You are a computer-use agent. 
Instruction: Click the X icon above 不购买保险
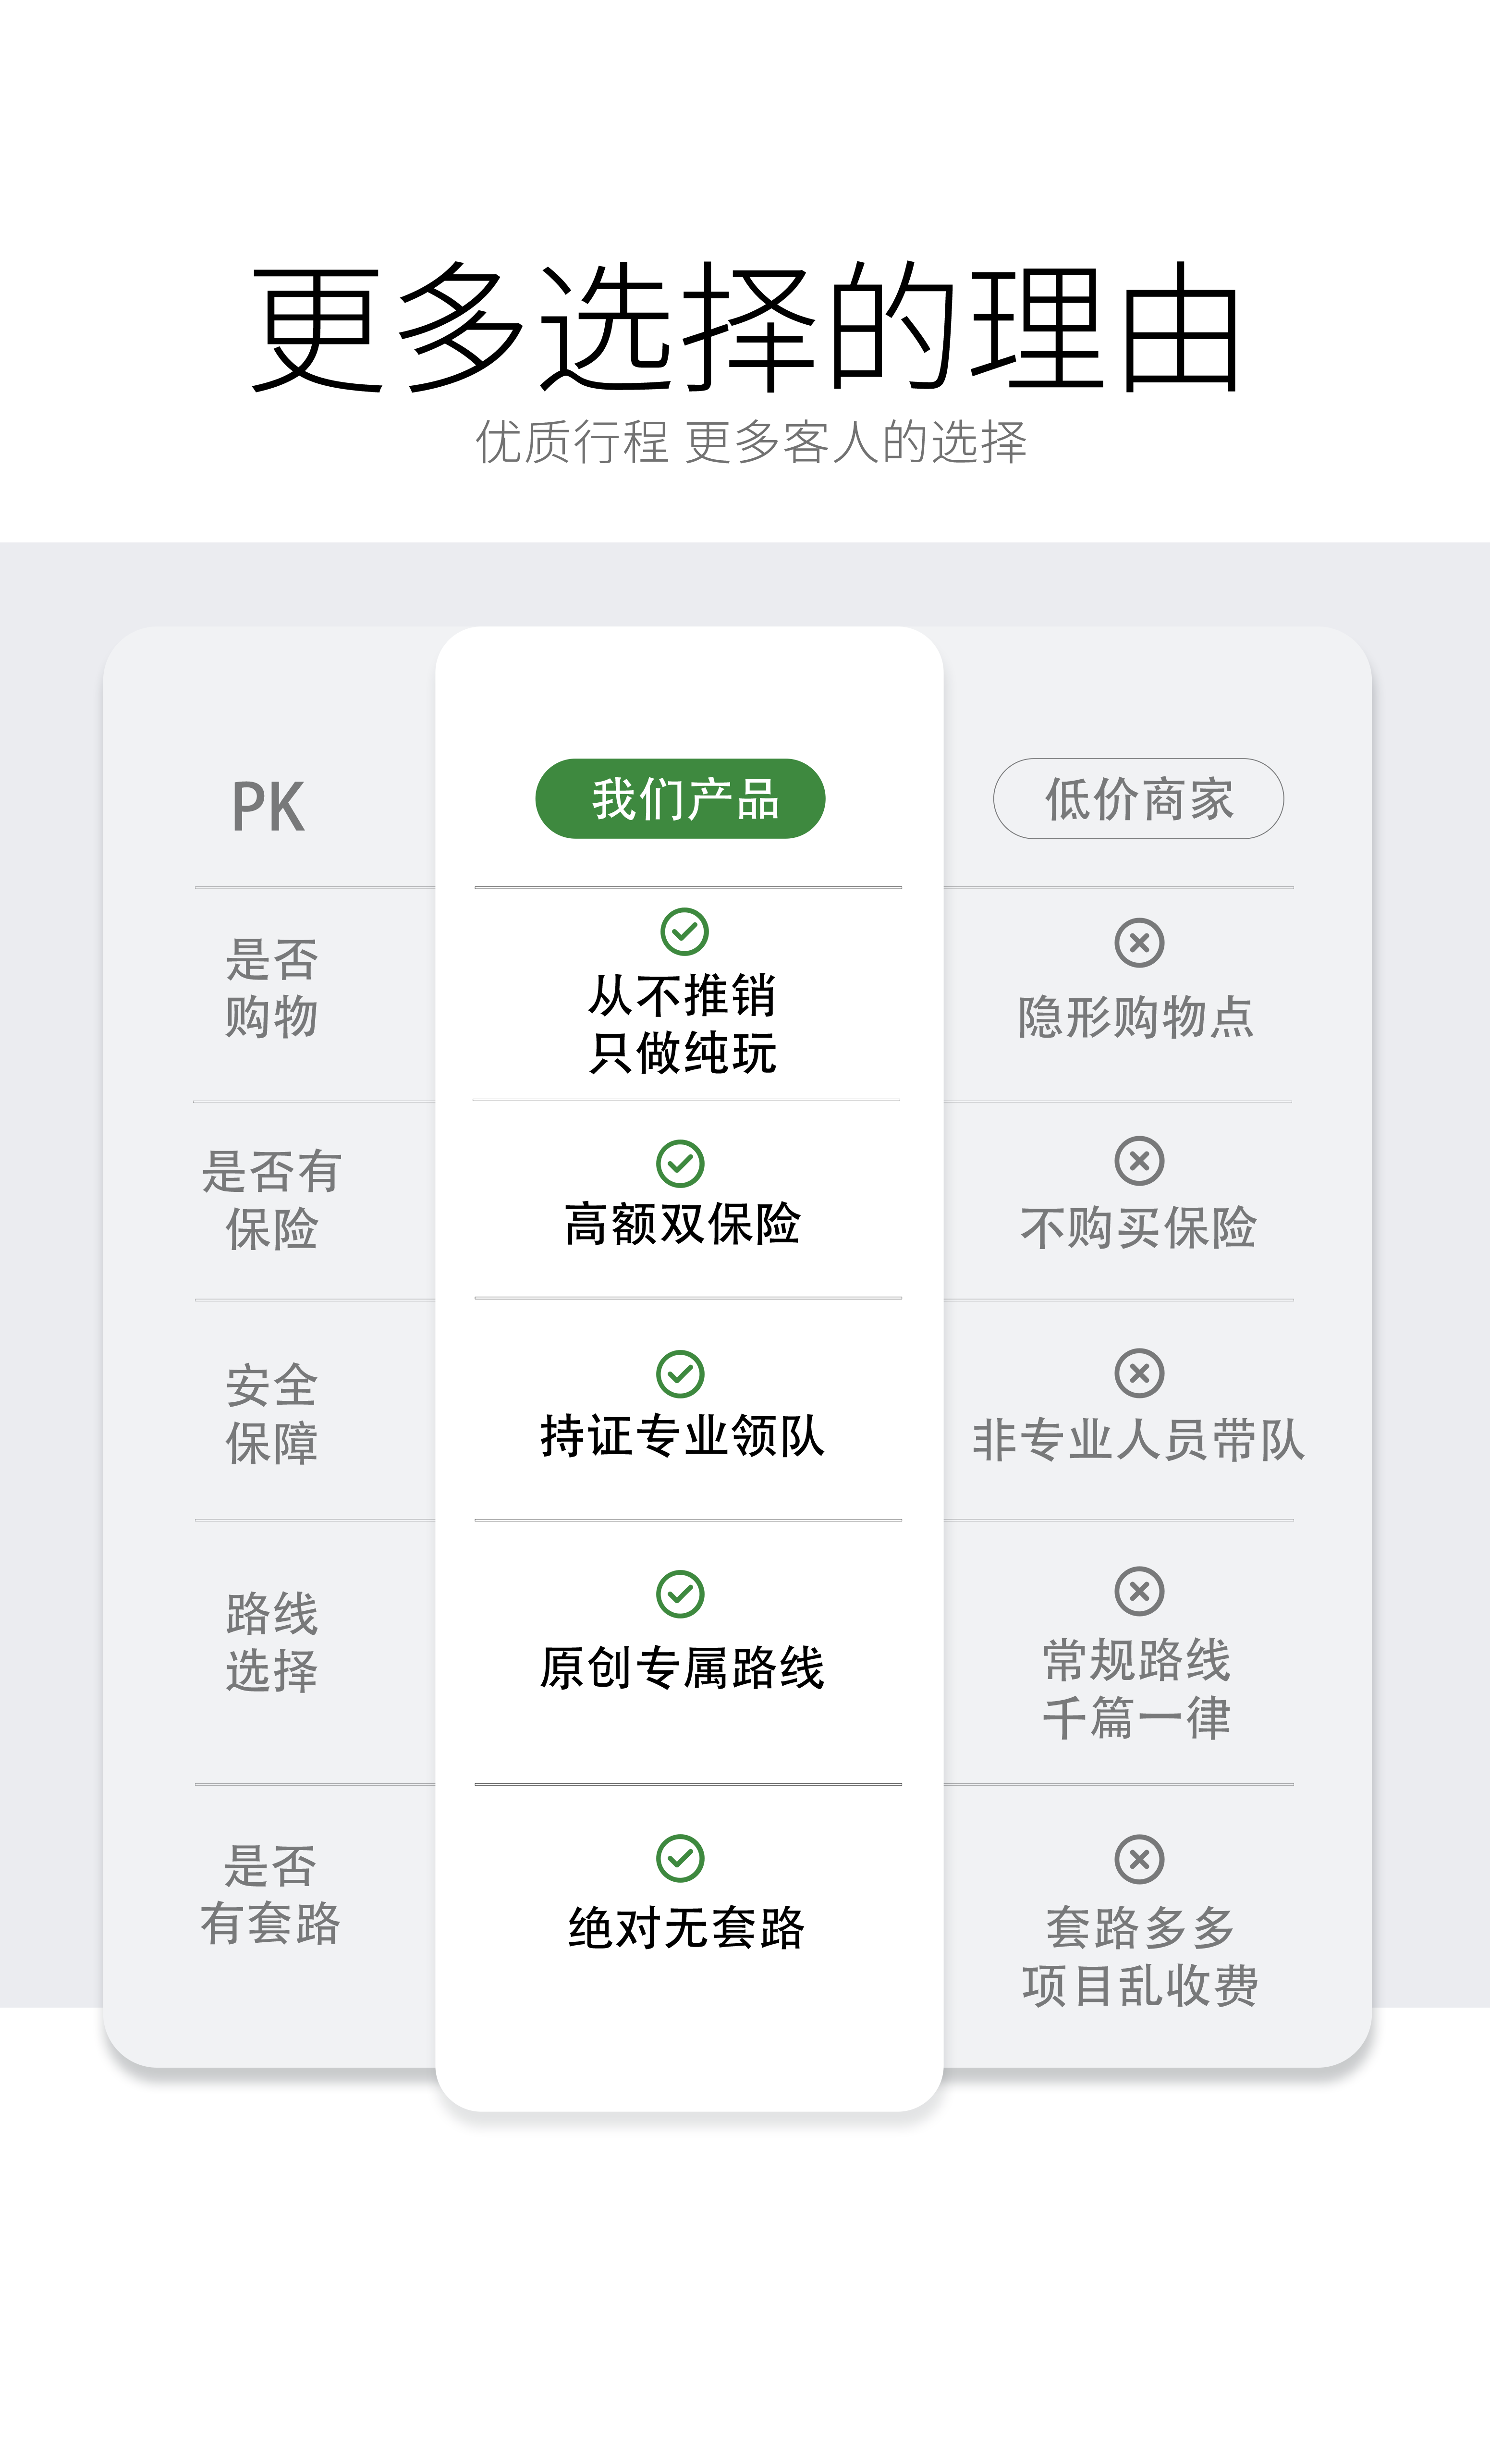(x=1139, y=1161)
